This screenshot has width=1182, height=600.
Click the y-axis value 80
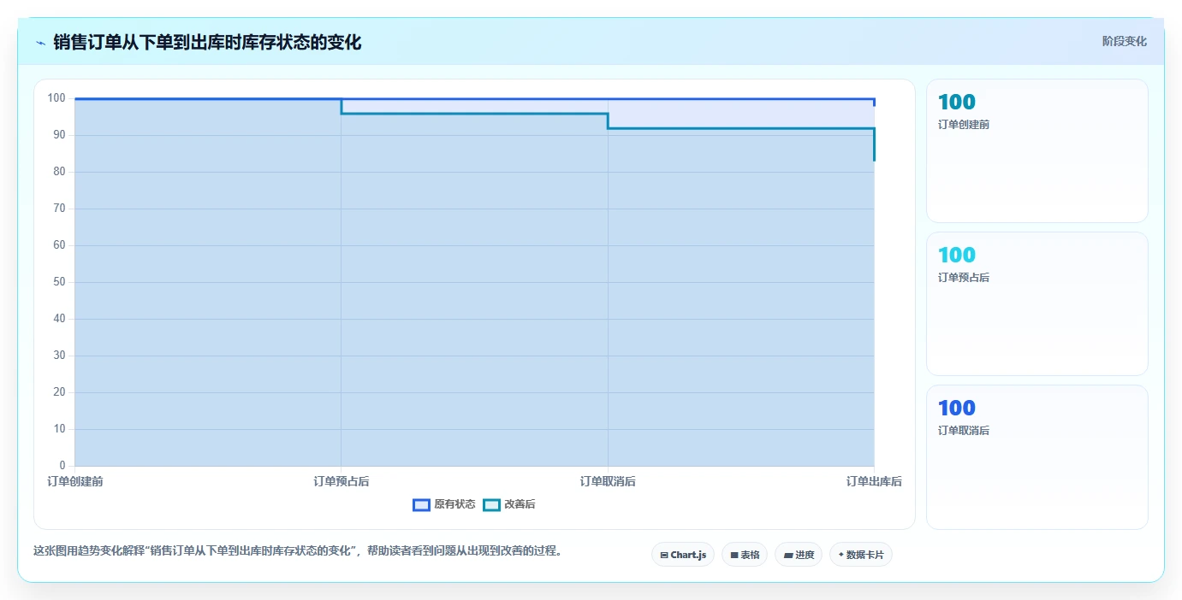[x=59, y=172]
